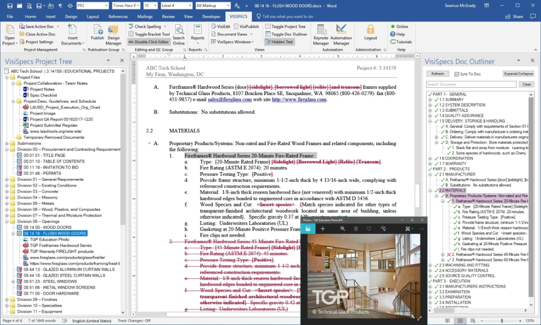
Task: Open the File menu
Action: coord(10,16)
